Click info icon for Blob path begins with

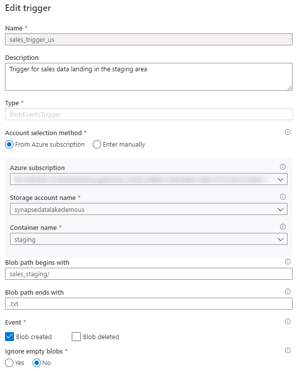pyautogui.click(x=288, y=261)
